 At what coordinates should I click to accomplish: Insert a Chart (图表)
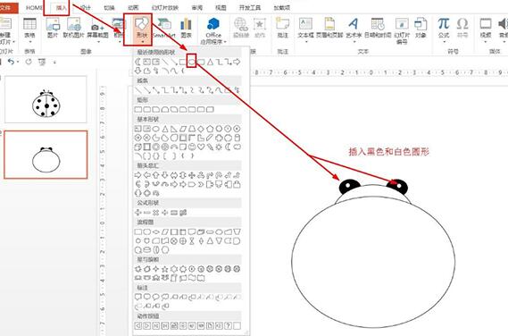pos(186,28)
